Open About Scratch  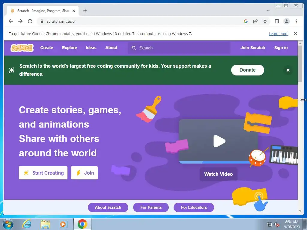[x=108, y=207]
